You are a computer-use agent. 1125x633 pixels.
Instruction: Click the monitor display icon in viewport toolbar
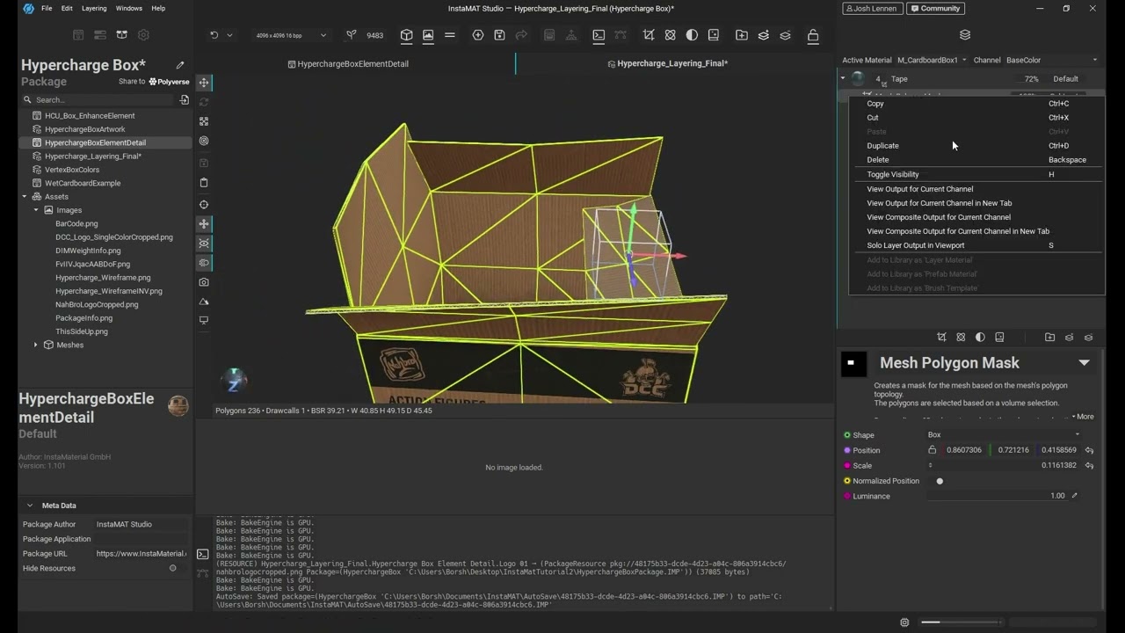pos(204,321)
